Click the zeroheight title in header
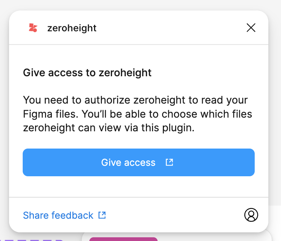This screenshot has height=241, width=281. pos(72,28)
